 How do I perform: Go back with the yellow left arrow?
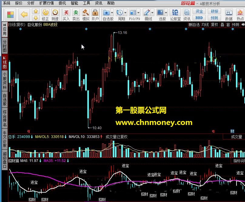coord(24,15)
